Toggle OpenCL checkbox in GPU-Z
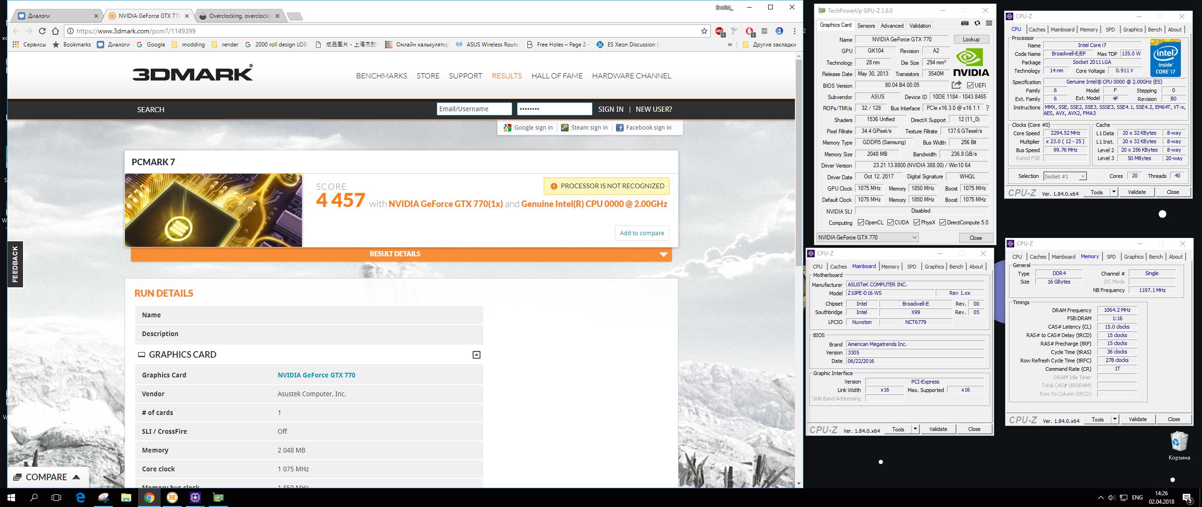Image resolution: width=1202 pixels, height=507 pixels. tap(861, 223)
